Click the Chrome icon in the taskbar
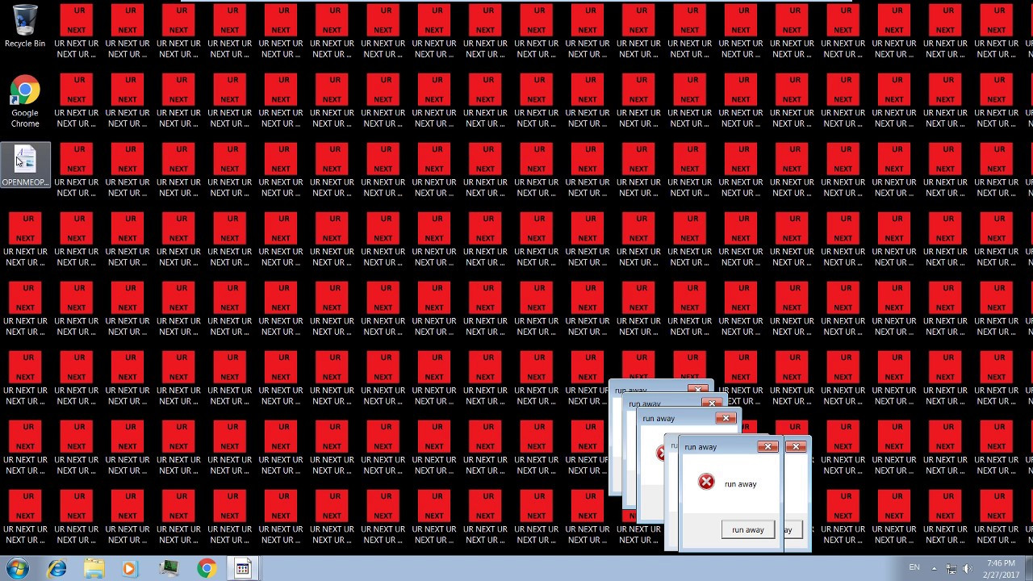This screenshot has height=581, width=1033. point(207,568)
